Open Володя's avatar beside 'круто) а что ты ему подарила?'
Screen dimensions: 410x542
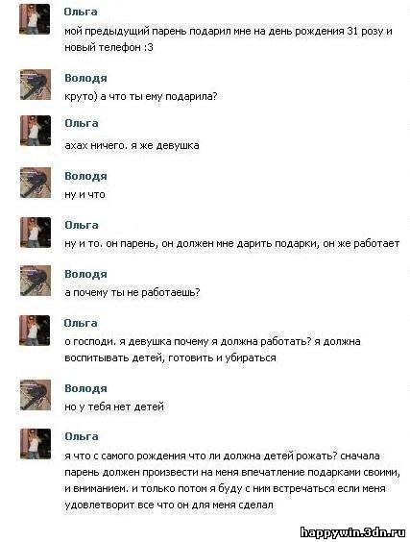pos(36,85)
